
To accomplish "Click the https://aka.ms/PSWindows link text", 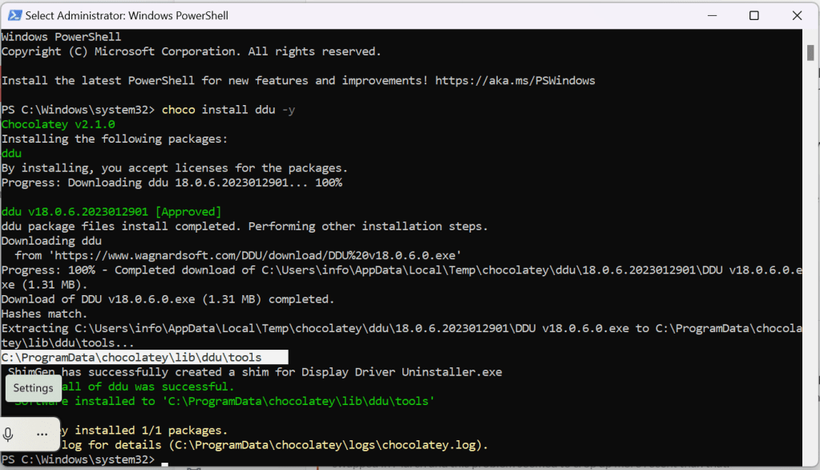I will coord(515,80).
